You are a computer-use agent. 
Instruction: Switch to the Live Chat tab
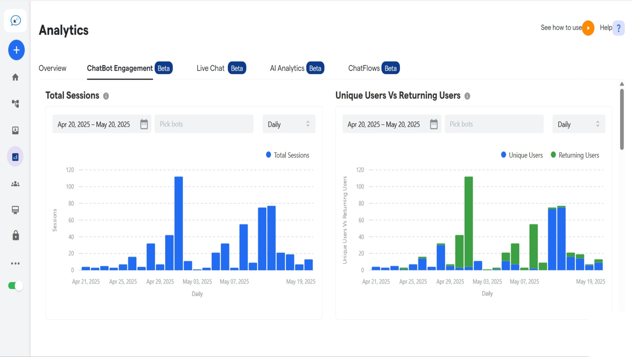(210, 68)
